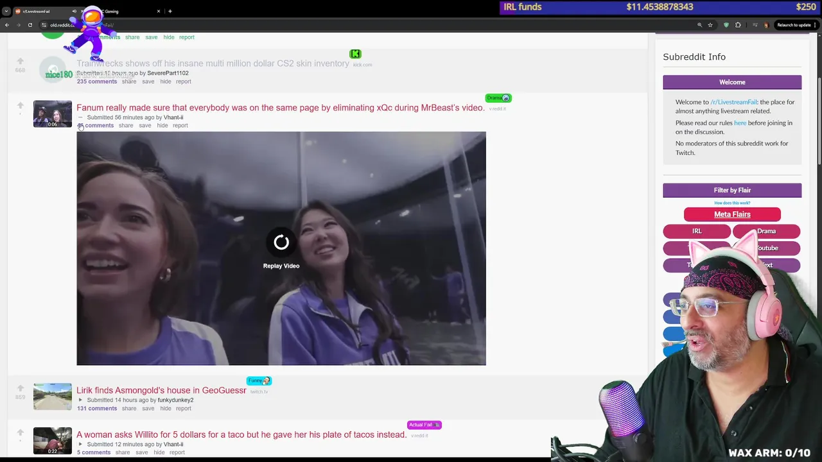Open SeverePart1102 user profile

[x=168, y=73]
